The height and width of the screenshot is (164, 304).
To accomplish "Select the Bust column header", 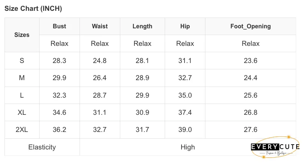I will click(59, 26).
